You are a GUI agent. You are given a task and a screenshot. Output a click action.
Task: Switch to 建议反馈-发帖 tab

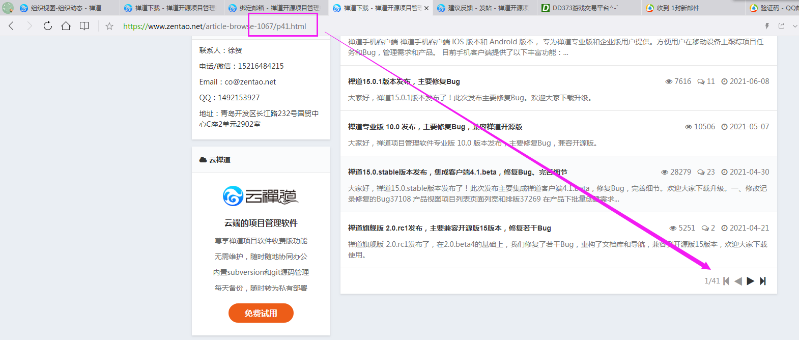point(483,8)
